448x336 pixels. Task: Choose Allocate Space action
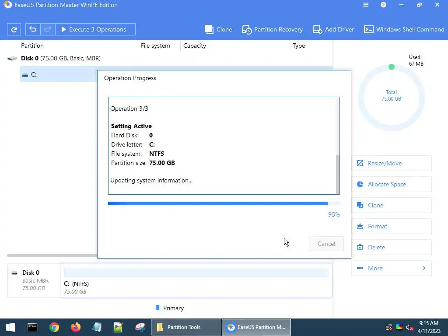392,184
